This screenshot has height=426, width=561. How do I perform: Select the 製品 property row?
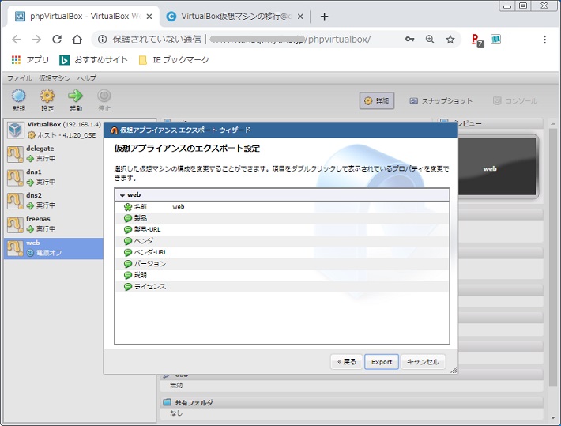point(282,218)
